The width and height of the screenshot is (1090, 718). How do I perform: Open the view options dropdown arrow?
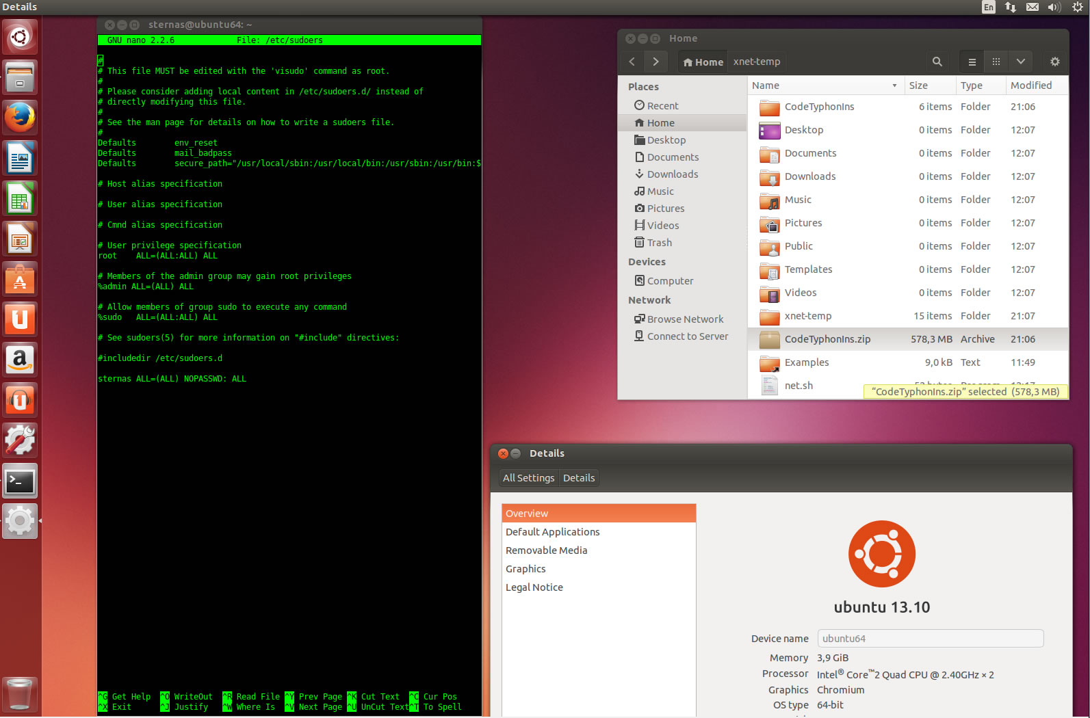[x=1020, y=62]
